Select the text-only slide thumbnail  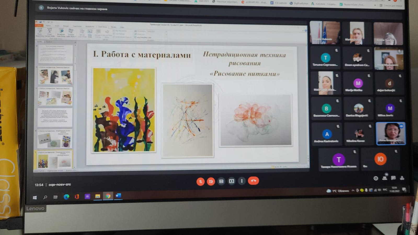point(55,117)
